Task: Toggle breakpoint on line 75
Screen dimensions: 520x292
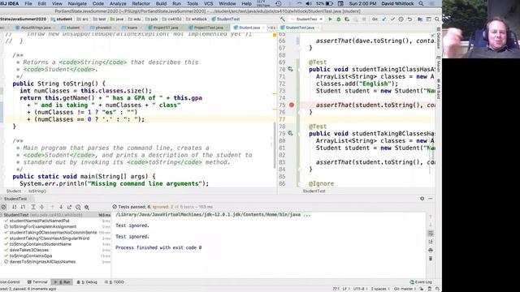Action: point(292,105)
